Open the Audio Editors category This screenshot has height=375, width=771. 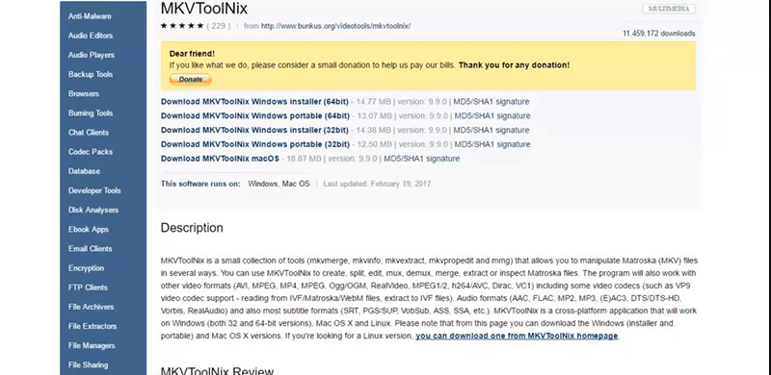pos(91,36)
